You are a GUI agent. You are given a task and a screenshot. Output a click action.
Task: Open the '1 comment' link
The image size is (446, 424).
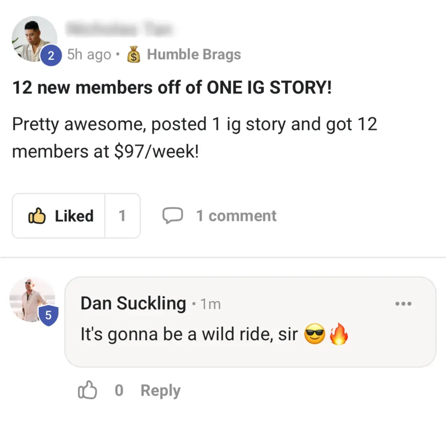pyautogui.click(x=236, y=216)
